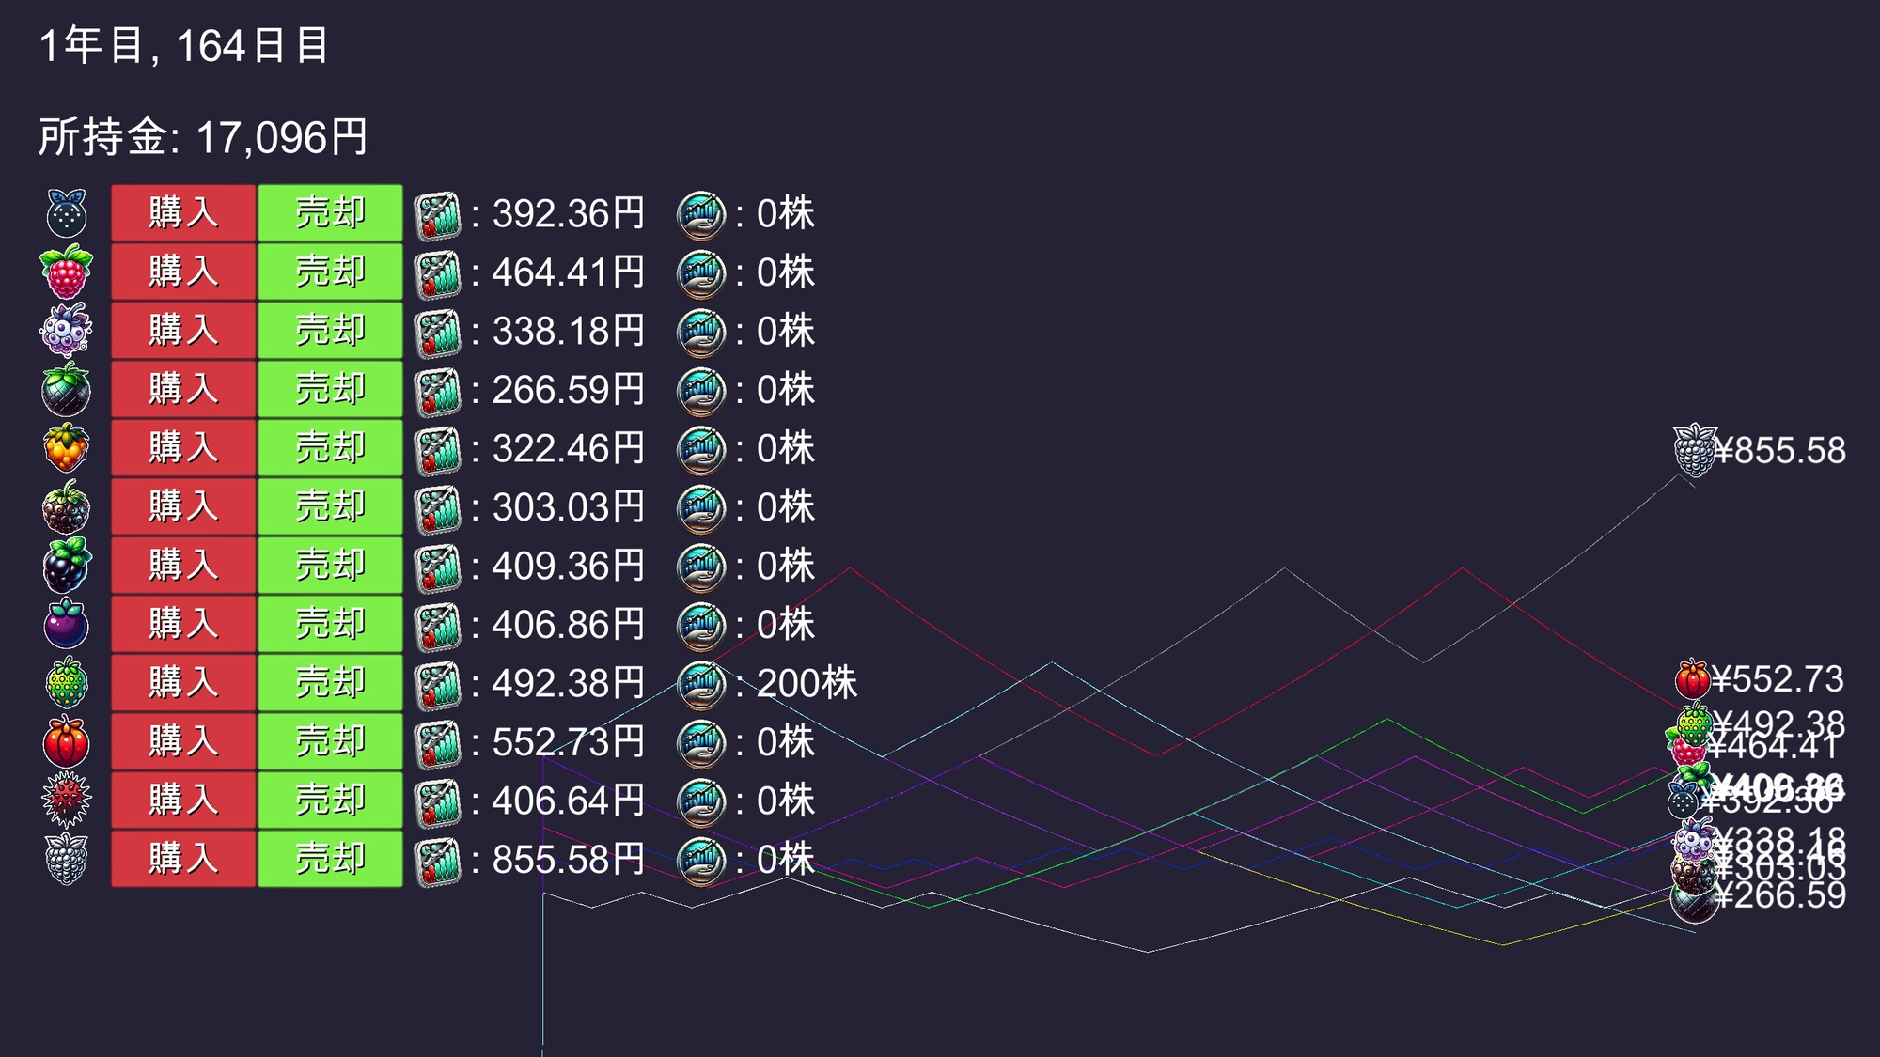Select the purple mangosteen berry icon
The height and width of the screenshot is (1057, 1880).
point(66,624)
